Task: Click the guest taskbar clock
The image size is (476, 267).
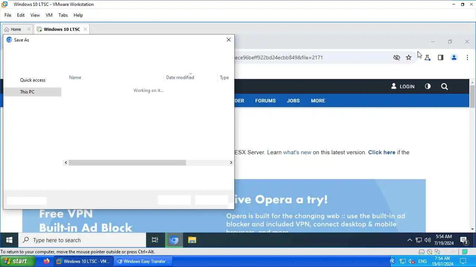Action: [x=444, y=240]
